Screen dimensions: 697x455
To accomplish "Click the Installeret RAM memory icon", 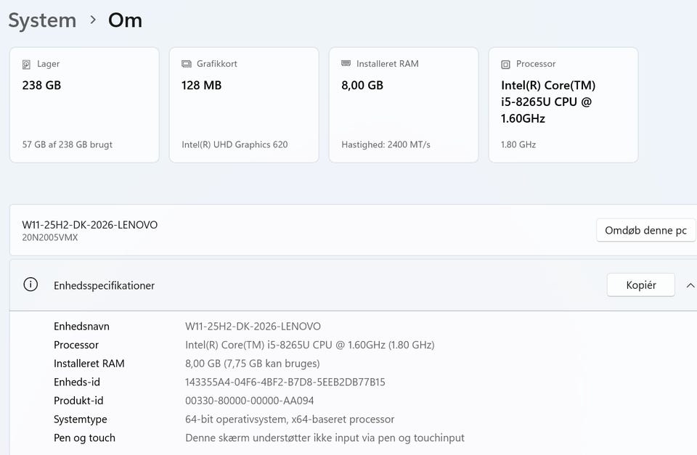I will click(x=346, y=64).
